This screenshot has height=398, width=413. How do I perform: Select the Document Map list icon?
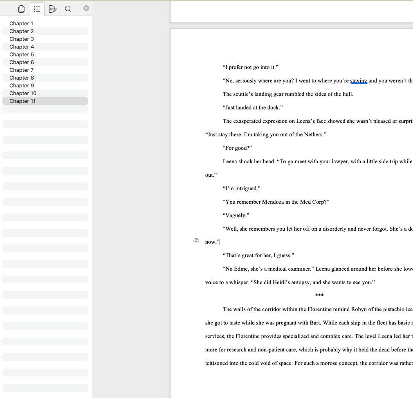click(x=37, y=9)
